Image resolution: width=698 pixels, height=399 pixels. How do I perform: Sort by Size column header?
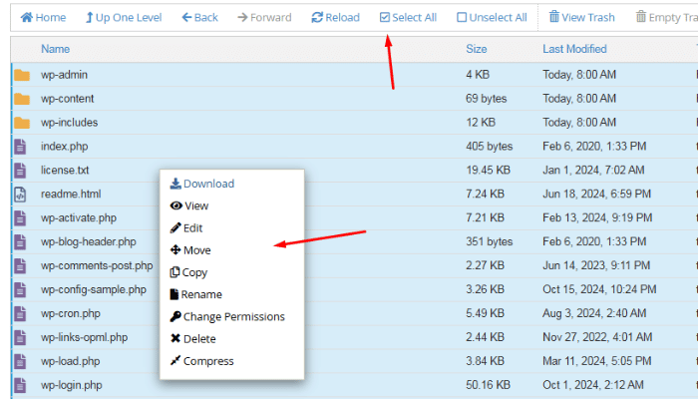477,49
